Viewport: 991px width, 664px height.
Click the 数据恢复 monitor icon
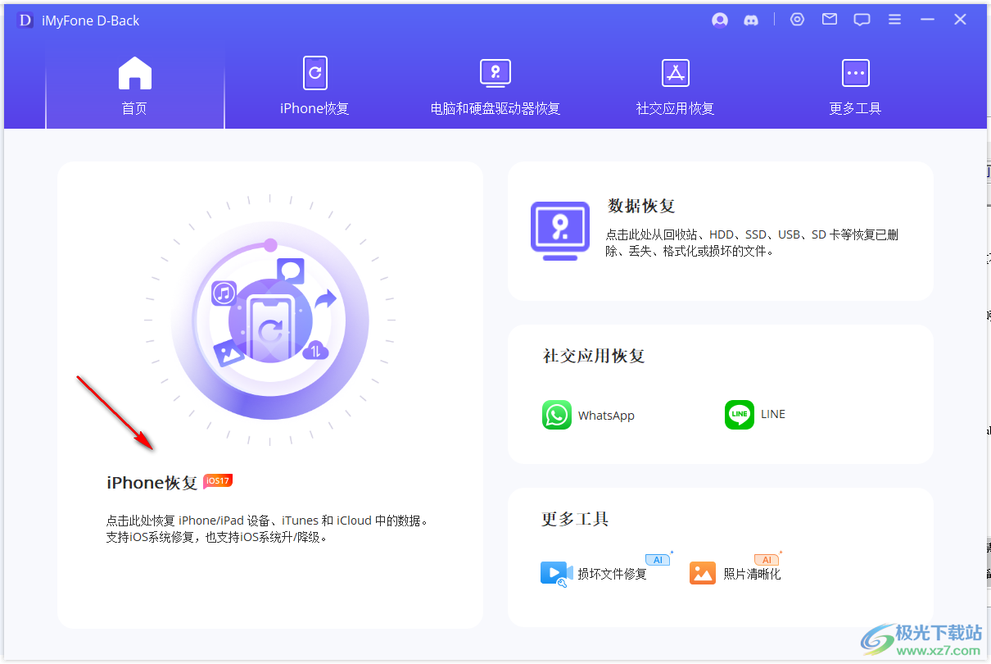[x=560, y=230]
